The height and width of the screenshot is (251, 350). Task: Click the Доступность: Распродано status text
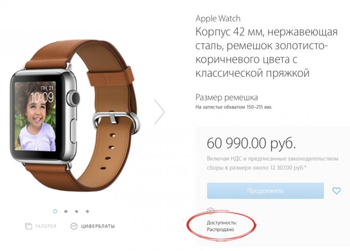coord(222,226)
